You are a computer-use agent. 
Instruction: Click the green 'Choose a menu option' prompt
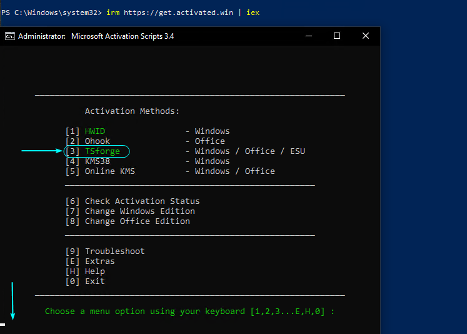[x=189, y=311]
